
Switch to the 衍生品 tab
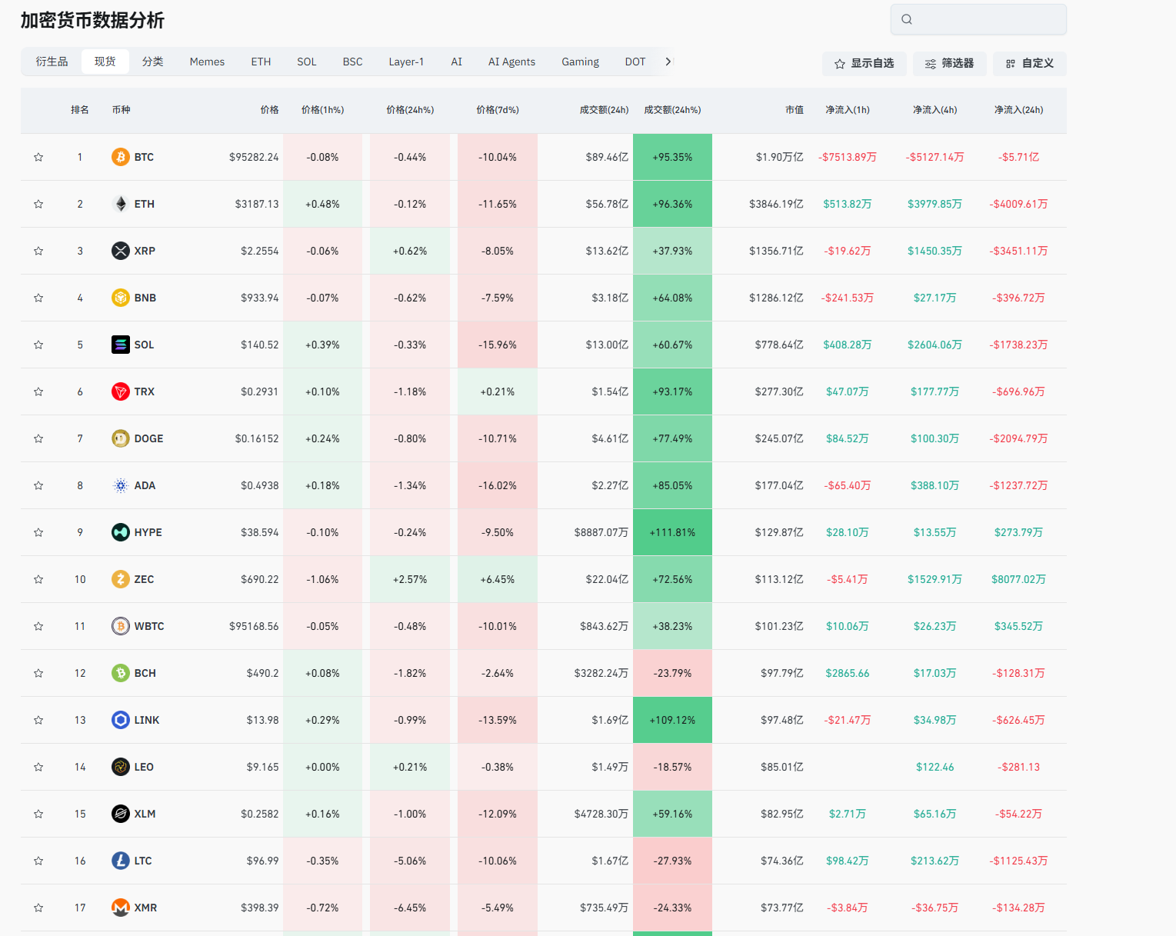[x=52, y=62]
